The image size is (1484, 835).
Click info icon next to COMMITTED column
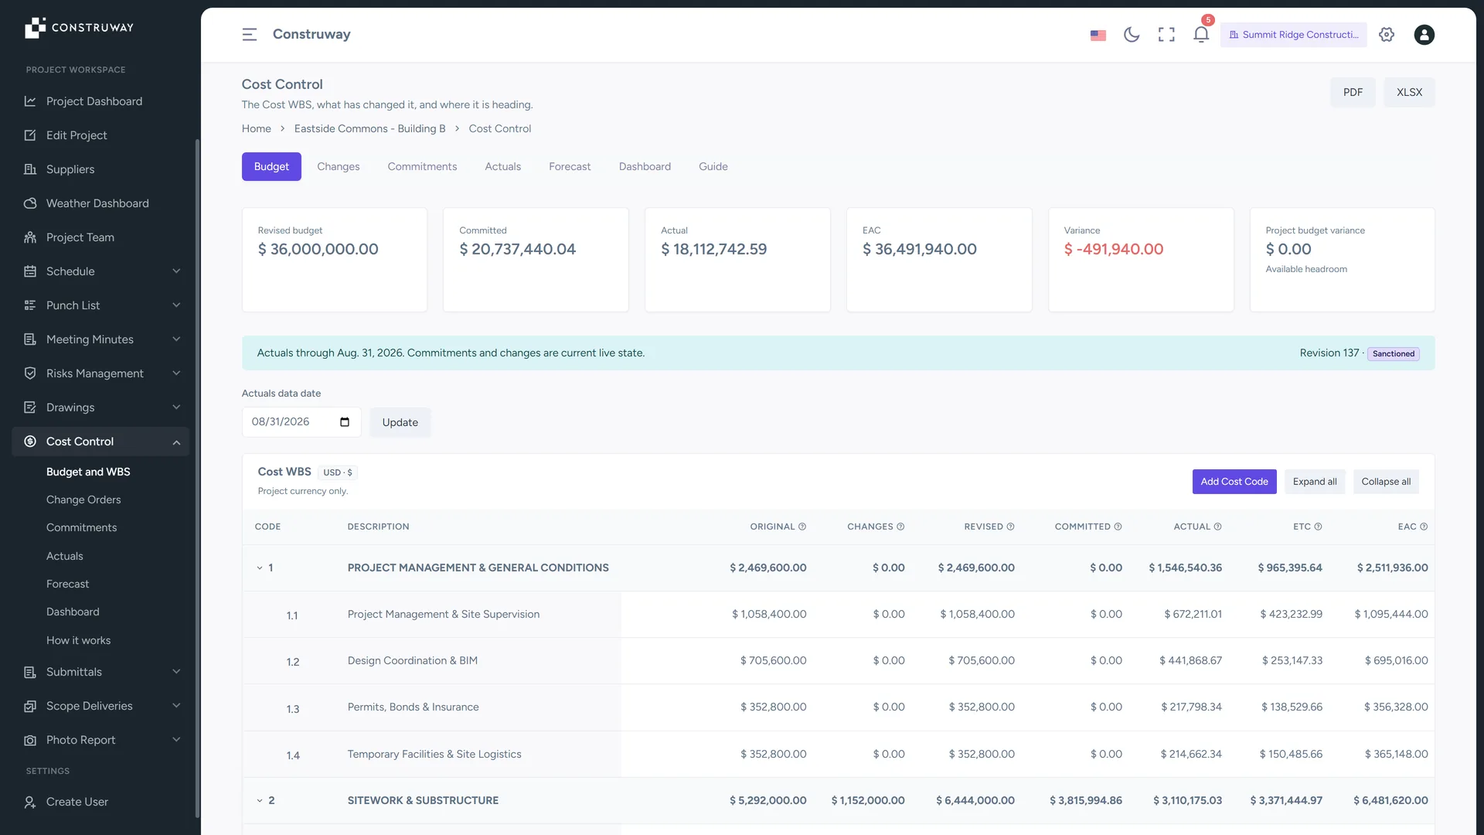pyautogui.click(x=1118, y=527)
